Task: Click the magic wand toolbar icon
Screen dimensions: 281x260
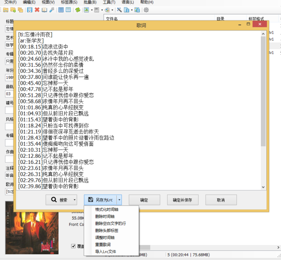Action: click(119, 10)
